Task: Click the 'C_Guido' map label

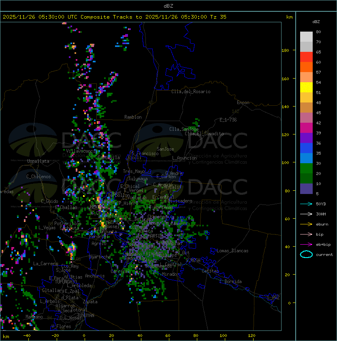Action: 49,201
